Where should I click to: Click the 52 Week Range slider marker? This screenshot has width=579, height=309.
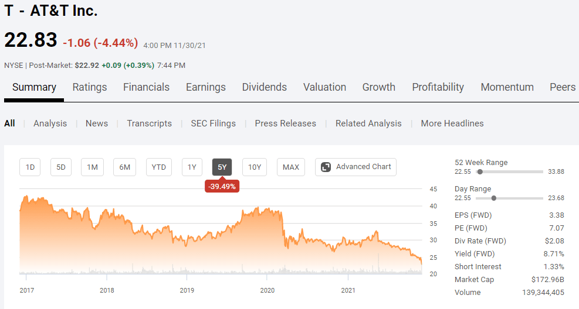[x=480, y=171]
